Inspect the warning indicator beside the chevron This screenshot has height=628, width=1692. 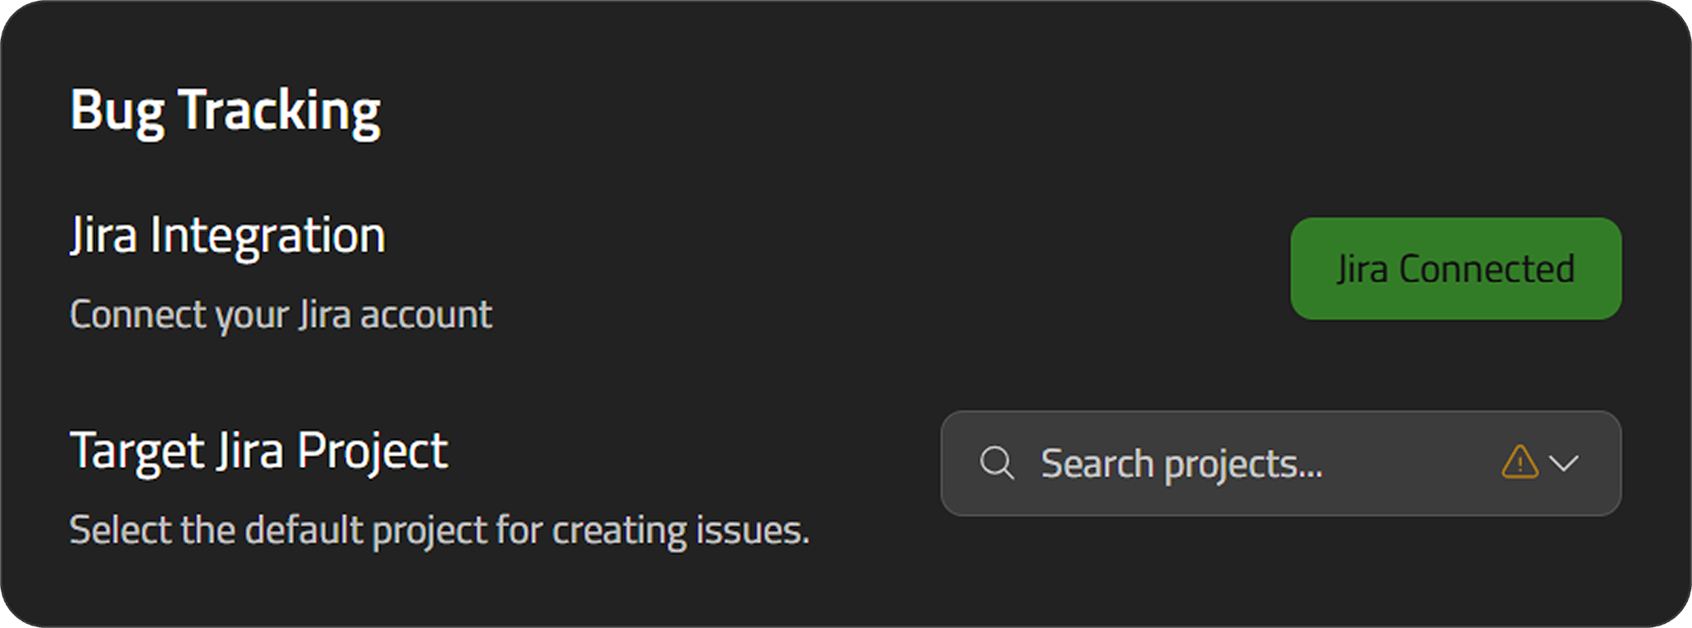1519,461
